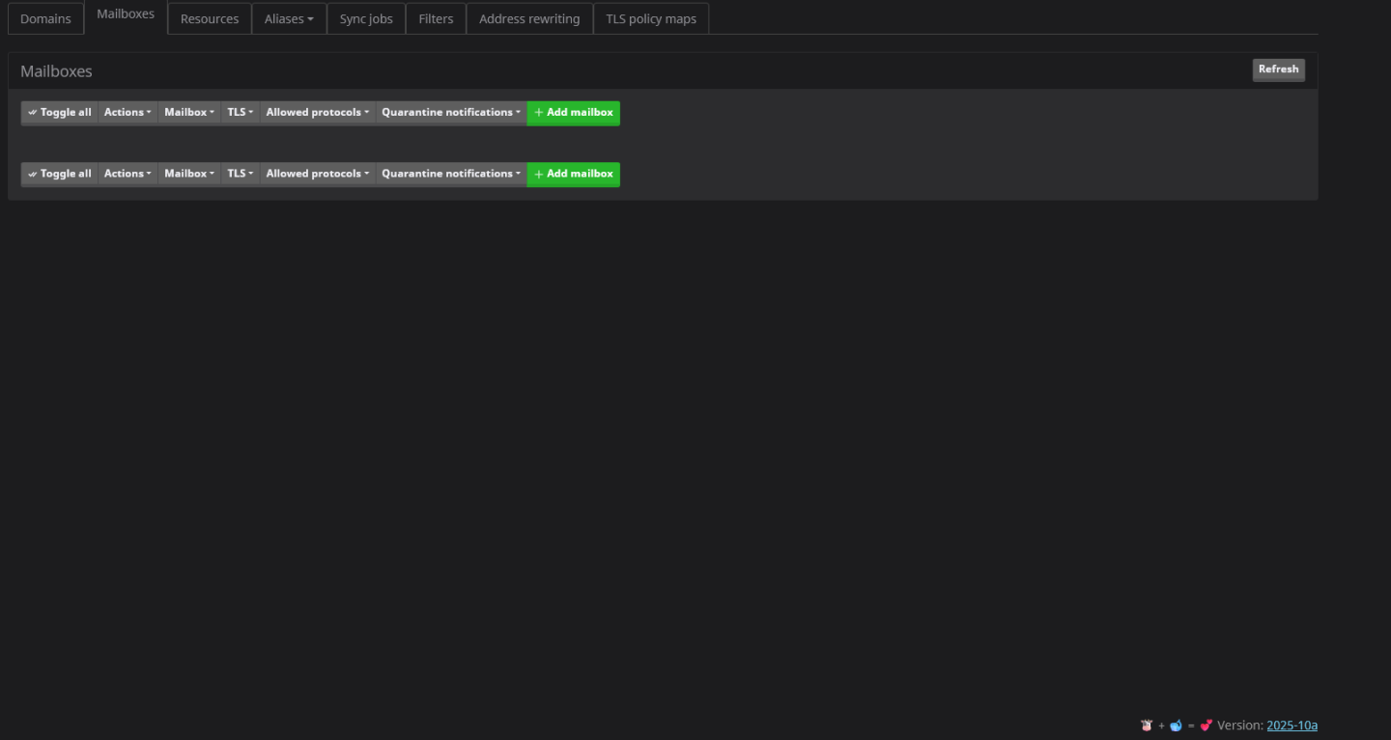Expand the Aliases tab dropdown

pyautogui.click(x=289, y=19)
